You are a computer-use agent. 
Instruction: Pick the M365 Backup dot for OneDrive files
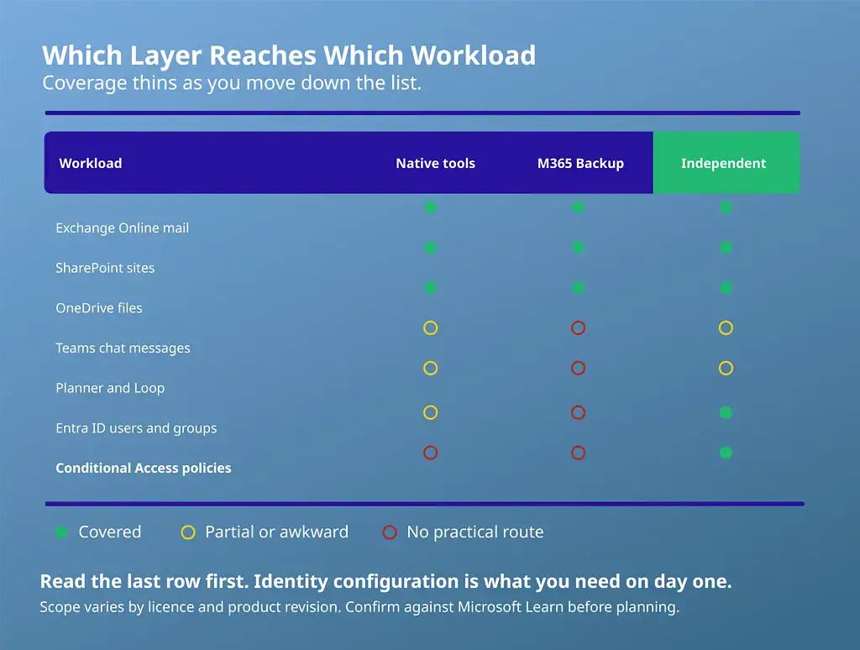pos(578,287)
